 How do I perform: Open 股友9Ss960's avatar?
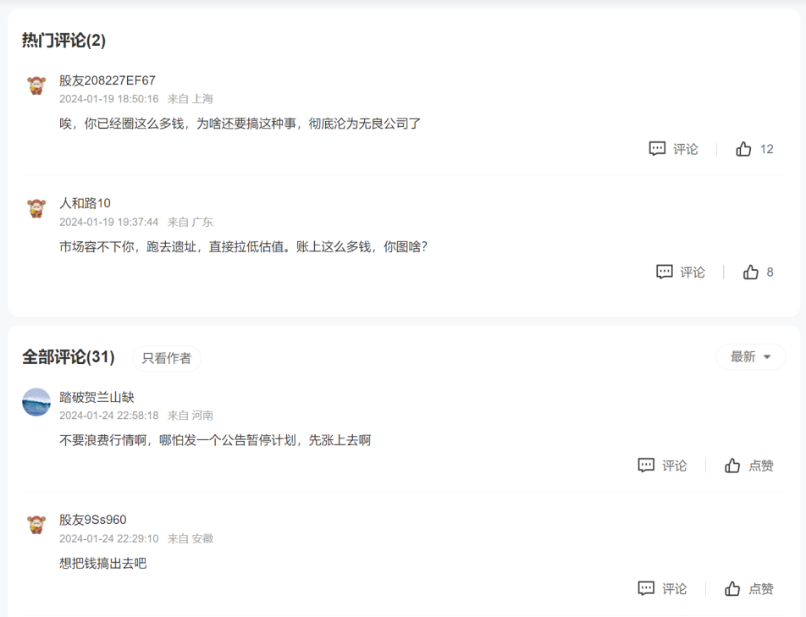(x=36, y=525)
